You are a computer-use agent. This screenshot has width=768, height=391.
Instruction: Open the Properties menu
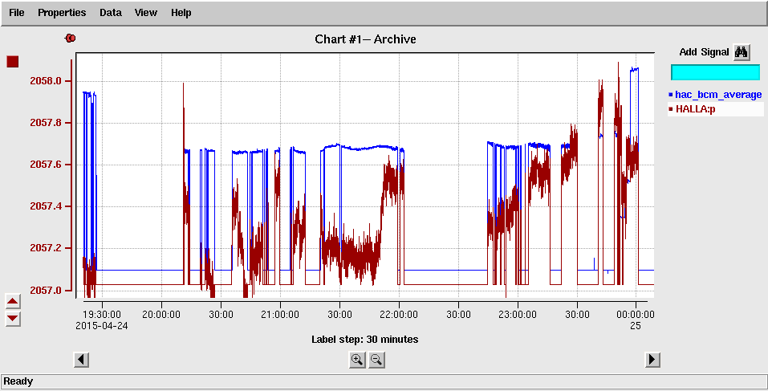(x=62, y=13)
